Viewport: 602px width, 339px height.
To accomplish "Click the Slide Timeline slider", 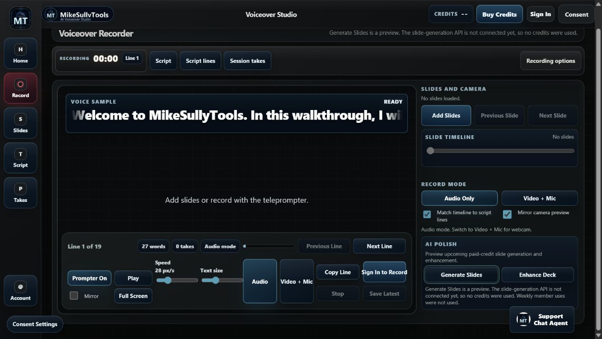I will tap(500, 150).
